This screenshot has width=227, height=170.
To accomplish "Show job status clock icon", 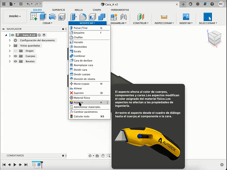I will point(198,4).
